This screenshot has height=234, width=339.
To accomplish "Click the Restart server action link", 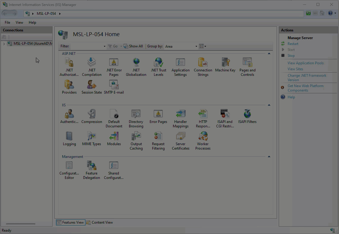I will click(x=293, y=44).
